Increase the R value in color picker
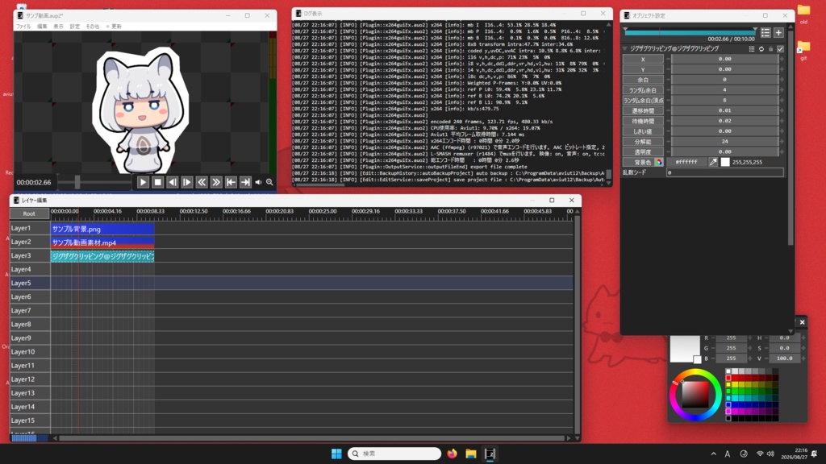Screen dimensions: 826x464 coord(750,338)
